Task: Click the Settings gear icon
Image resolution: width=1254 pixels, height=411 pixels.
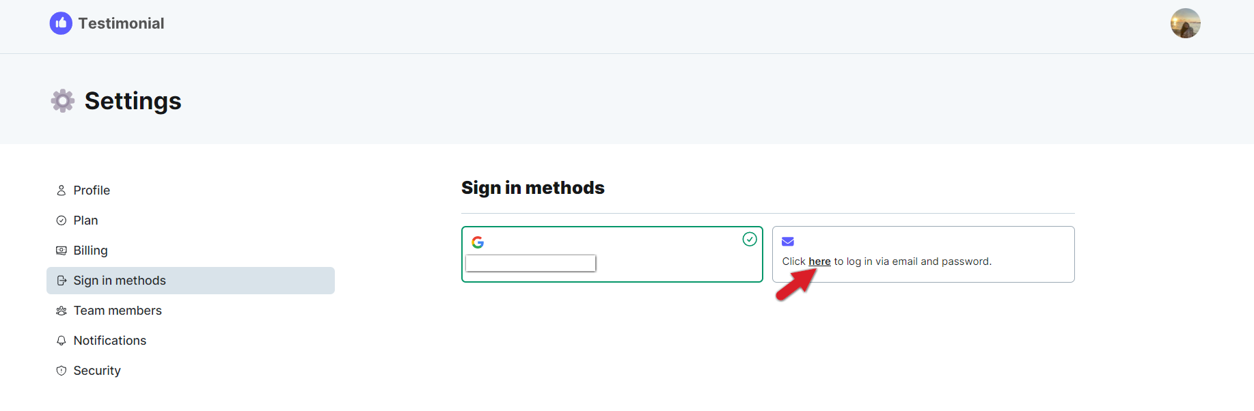Action: click(x=63, y=100)
